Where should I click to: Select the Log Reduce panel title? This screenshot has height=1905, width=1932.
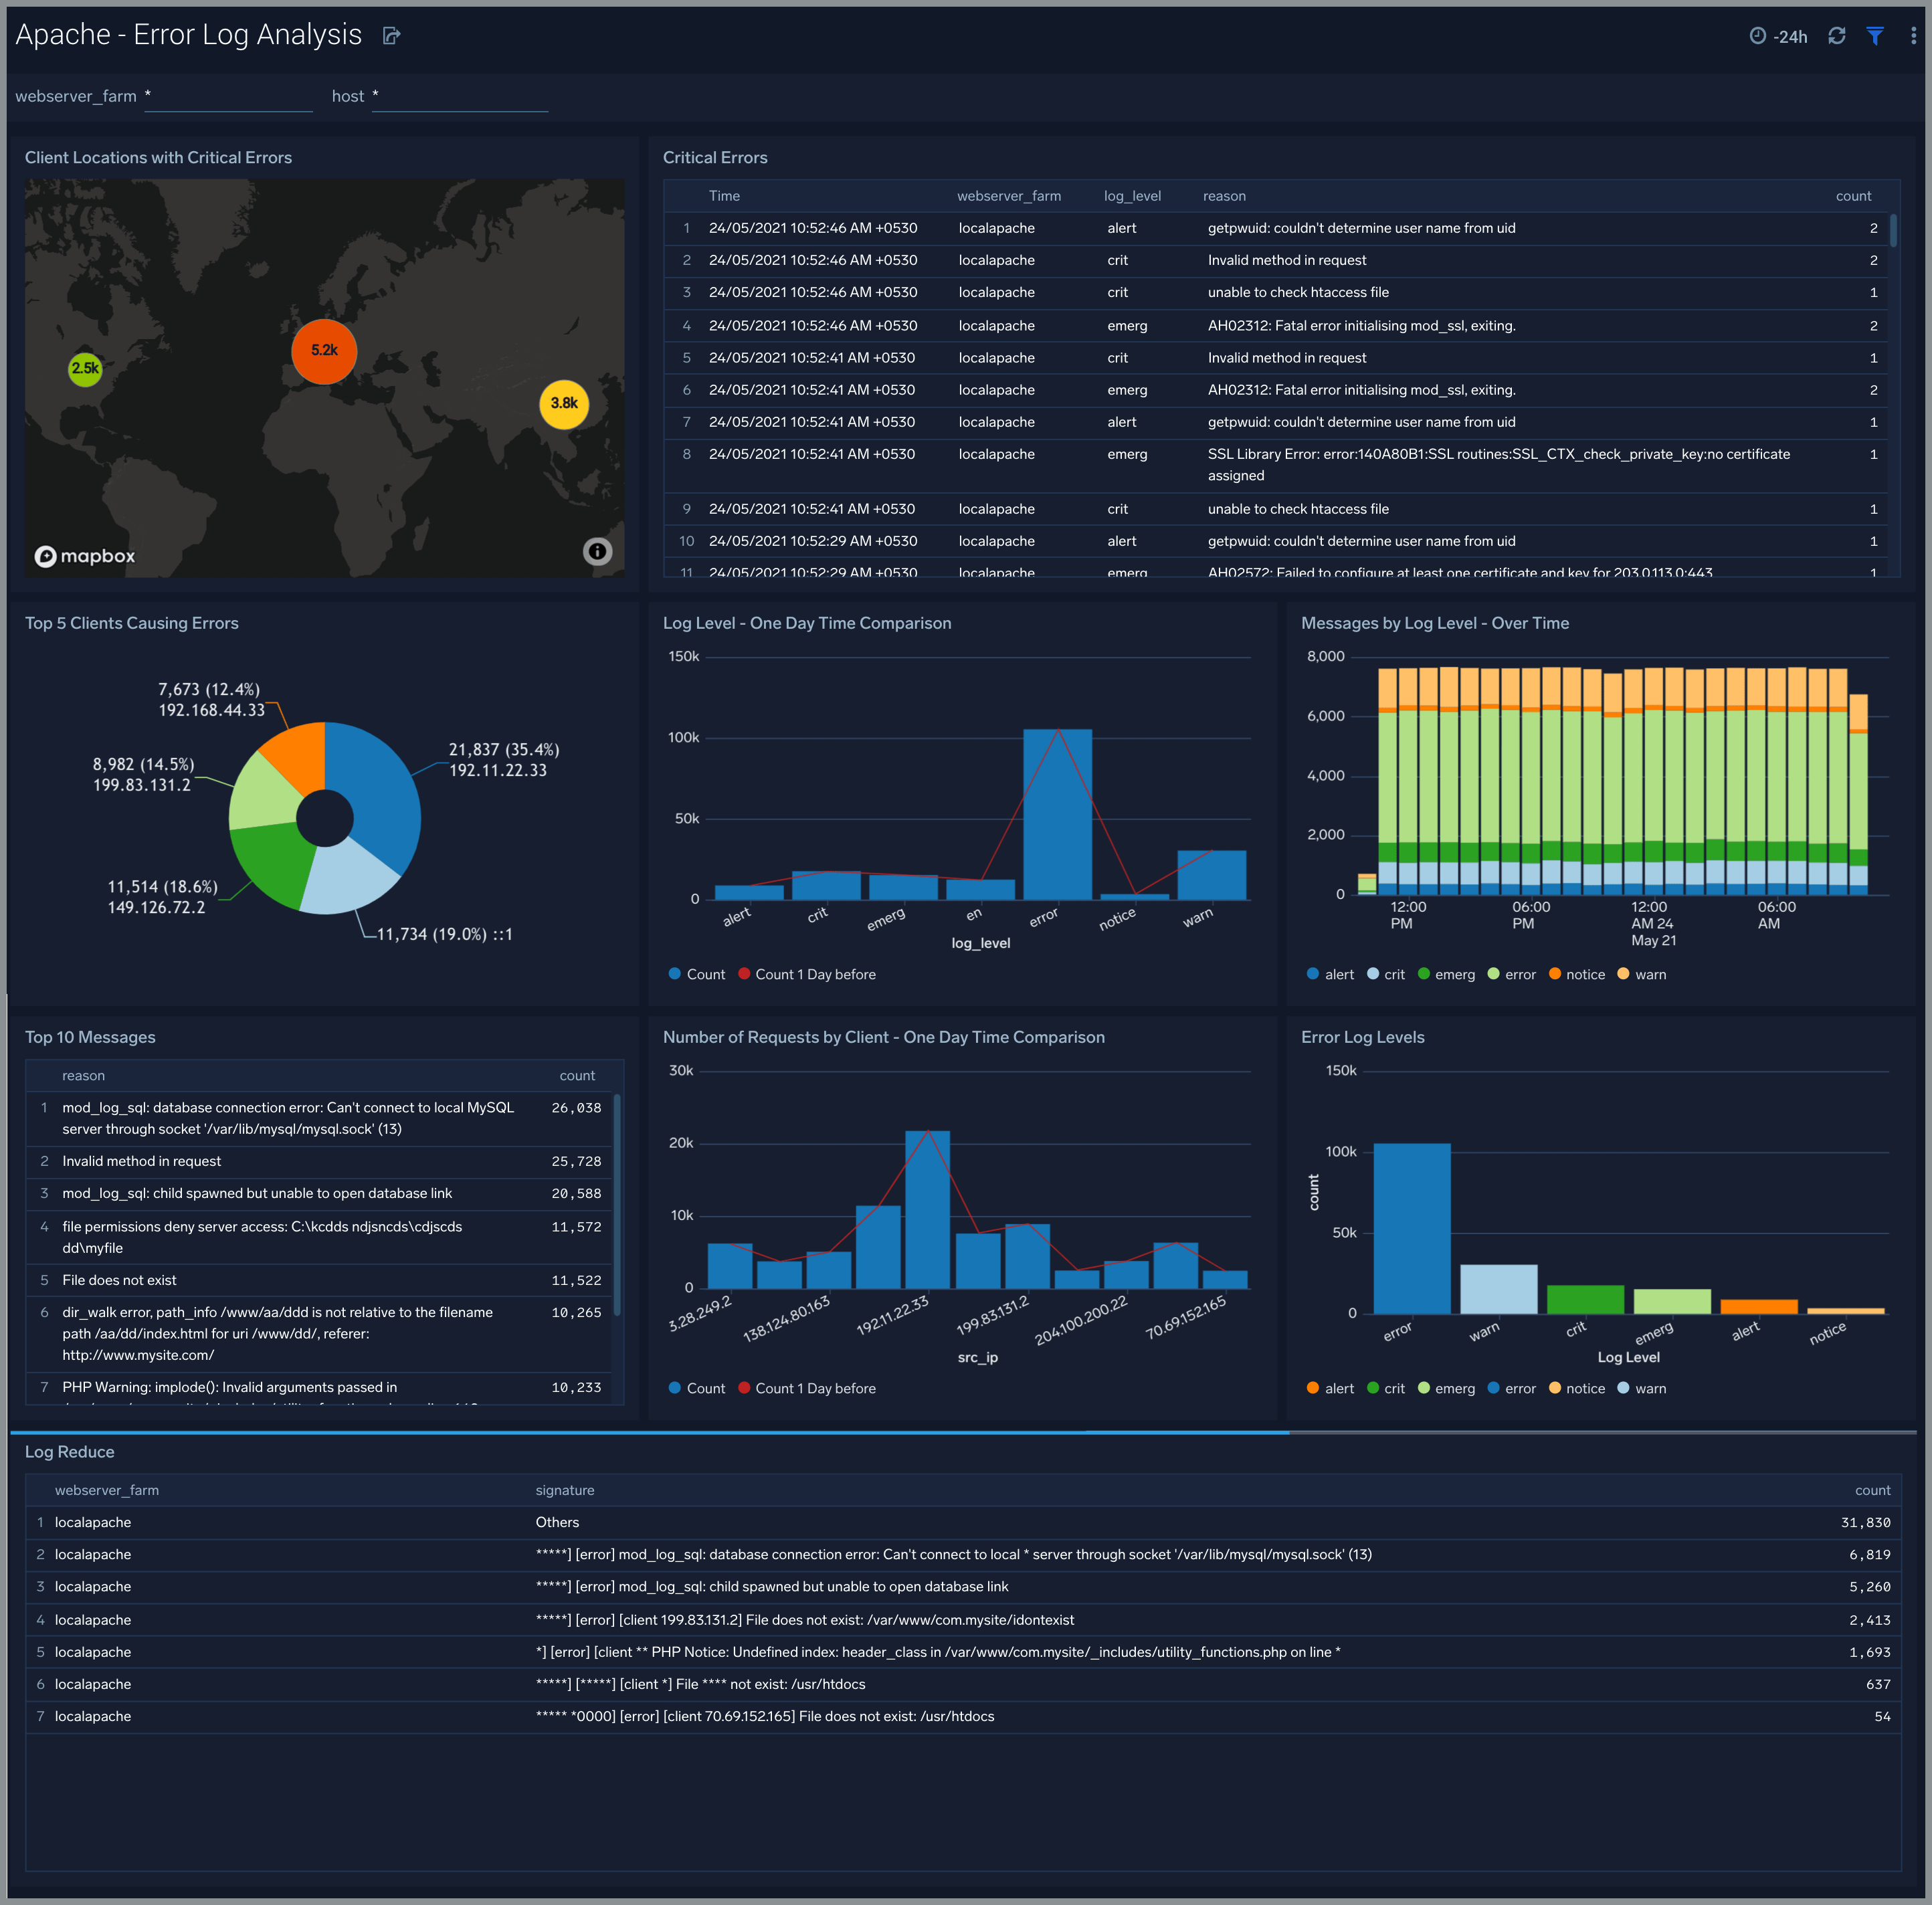pyautogui.click(x=70, y=1451)
